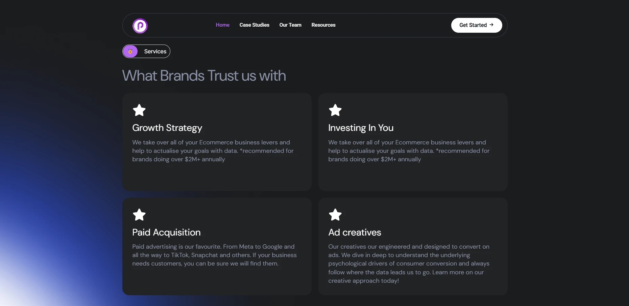The height and width of the screenshot is (306, 629).
Task: Select the star icon above Growth Strategy
Action: [139, 110]
